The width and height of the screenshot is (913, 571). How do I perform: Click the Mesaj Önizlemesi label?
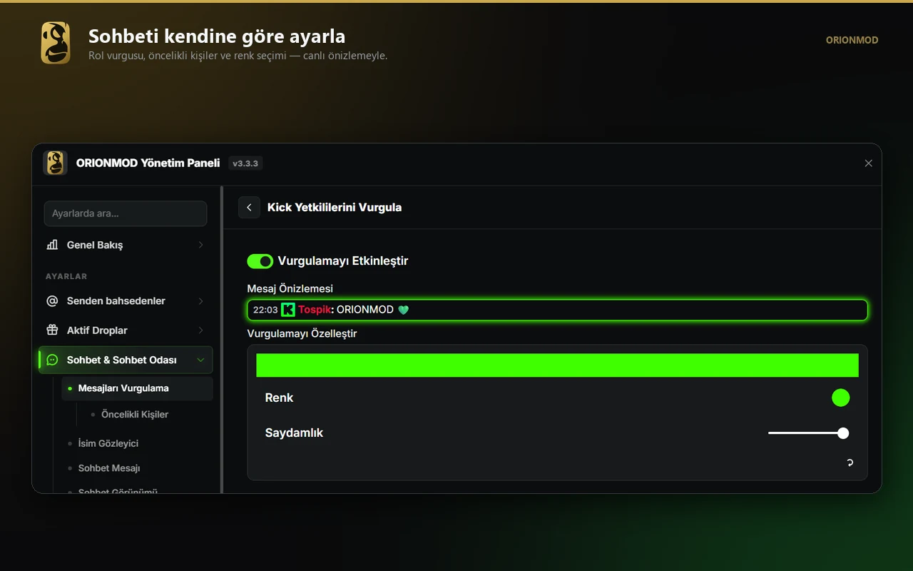(x=290, y=288)
